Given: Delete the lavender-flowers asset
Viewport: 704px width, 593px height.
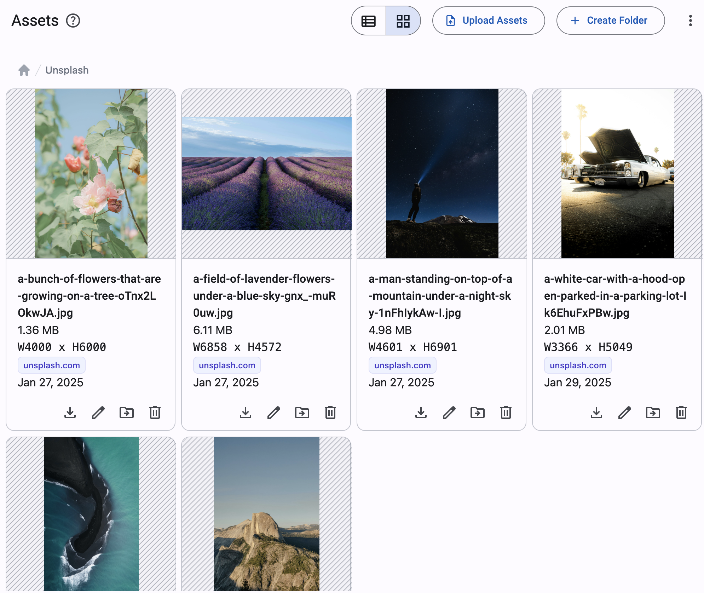Looking at the screenshot, I should click(330, 413).
